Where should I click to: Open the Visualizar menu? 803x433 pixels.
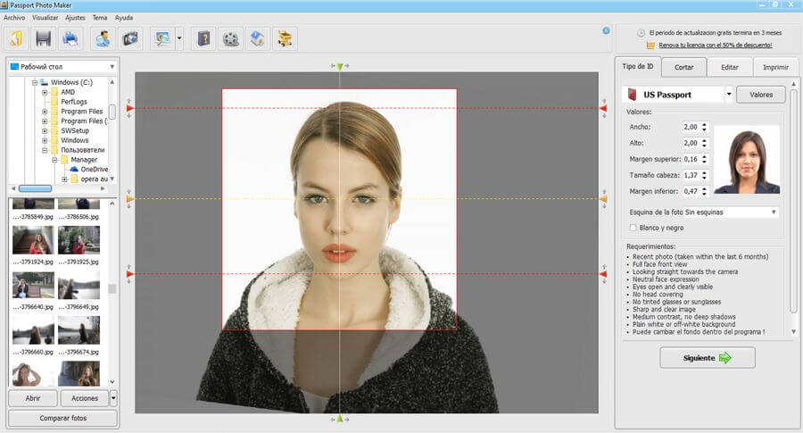point(46,18)
